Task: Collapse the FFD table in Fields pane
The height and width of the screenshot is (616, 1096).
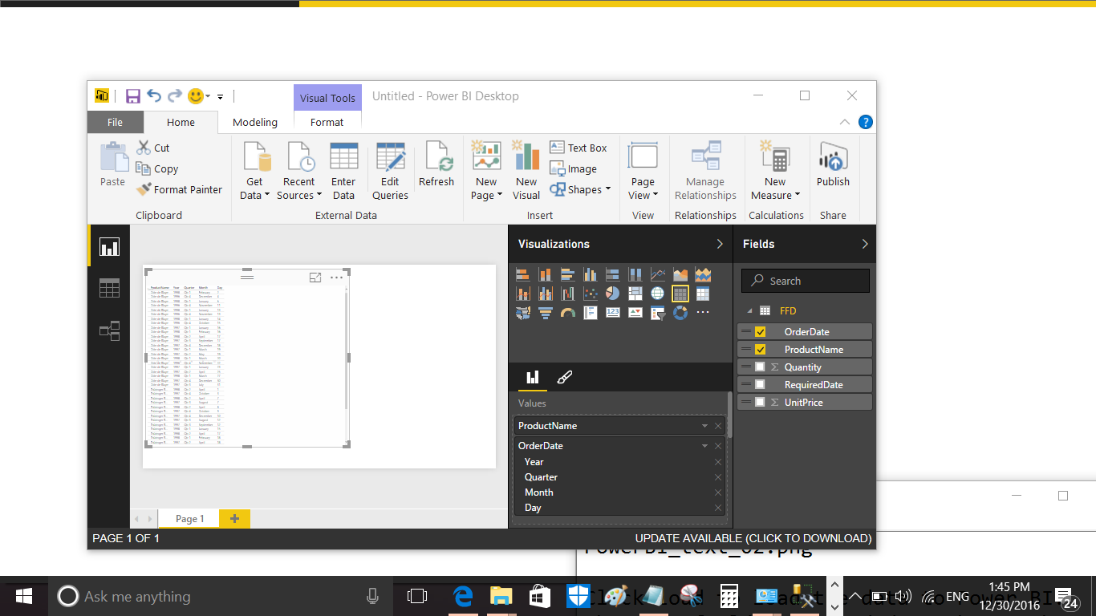Action: [748, 310]
